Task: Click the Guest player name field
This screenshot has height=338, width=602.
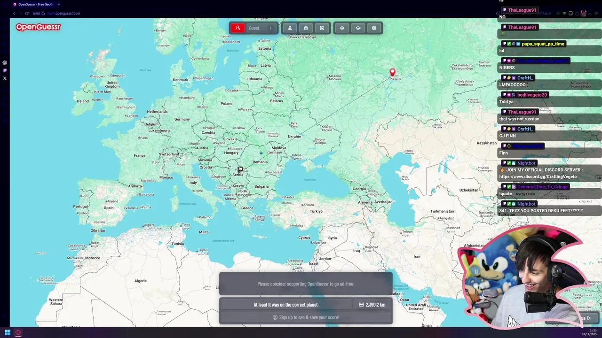Action: 261,28
